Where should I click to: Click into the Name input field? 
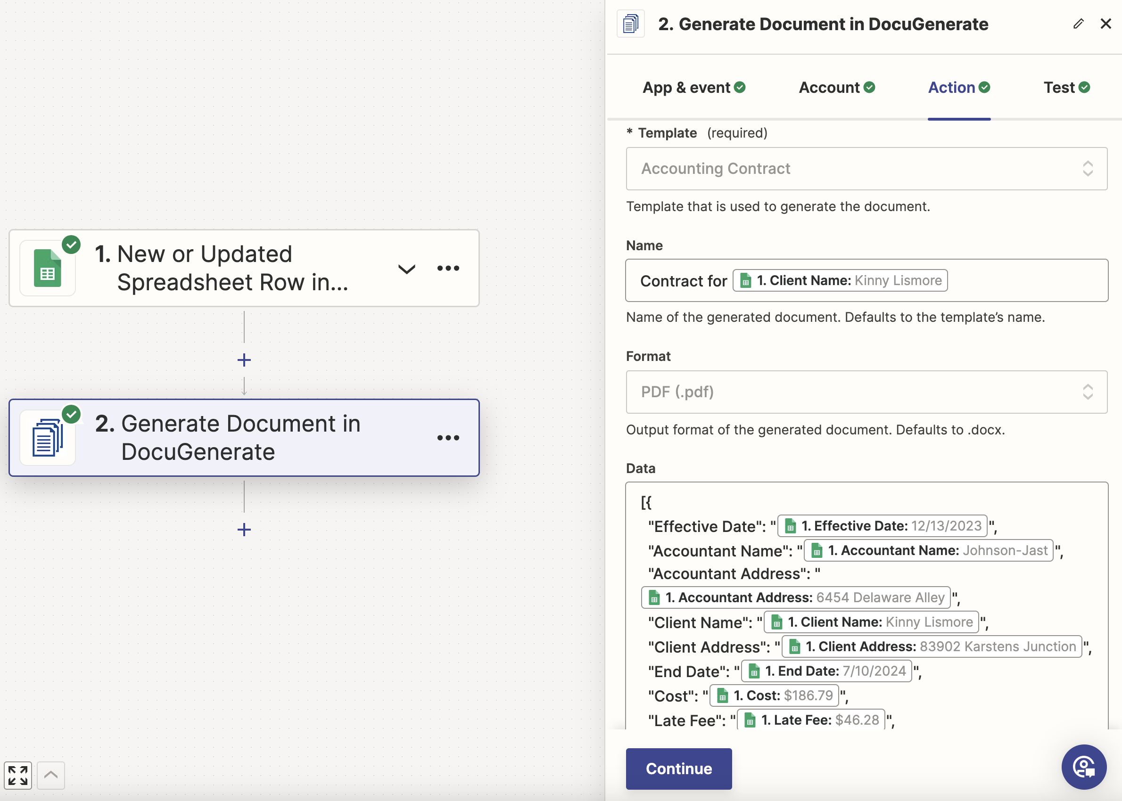click(x=866, y=280)
